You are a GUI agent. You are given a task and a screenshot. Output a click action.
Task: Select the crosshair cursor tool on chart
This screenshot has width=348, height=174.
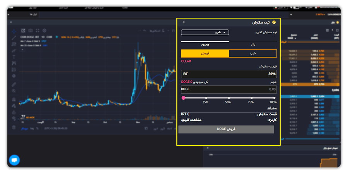14,31
